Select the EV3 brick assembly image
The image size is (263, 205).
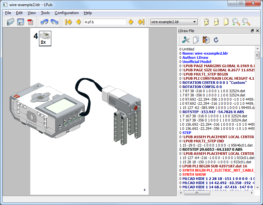[47, 110]
